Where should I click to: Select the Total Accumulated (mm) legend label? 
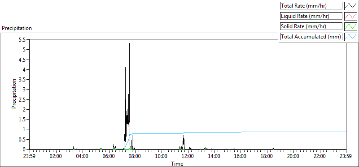[311, 36]
